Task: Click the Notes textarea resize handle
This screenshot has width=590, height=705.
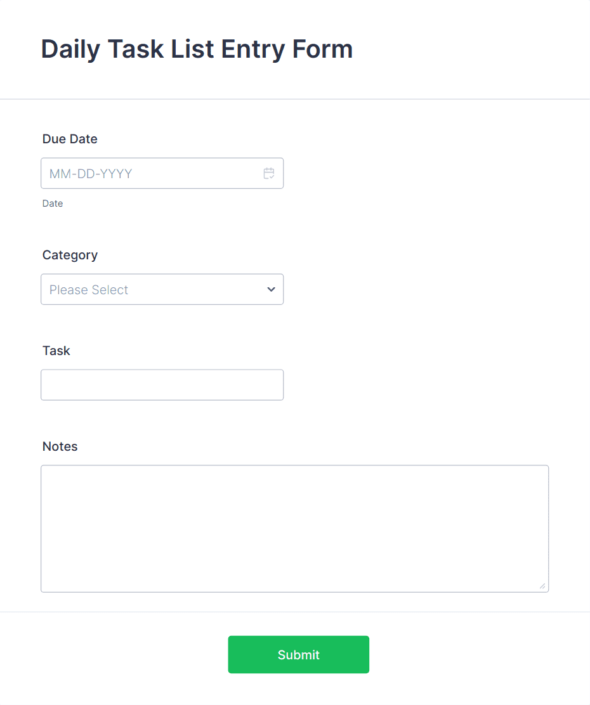Action: 544,586
